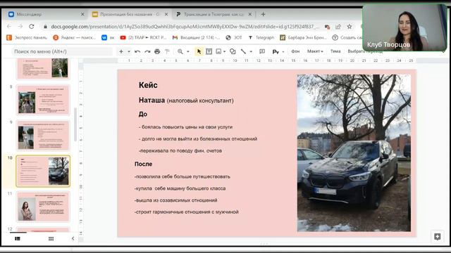Click the zoom magnifier icon
The height and width of the screenshot is (253, 451).
[x=180, y=51]
